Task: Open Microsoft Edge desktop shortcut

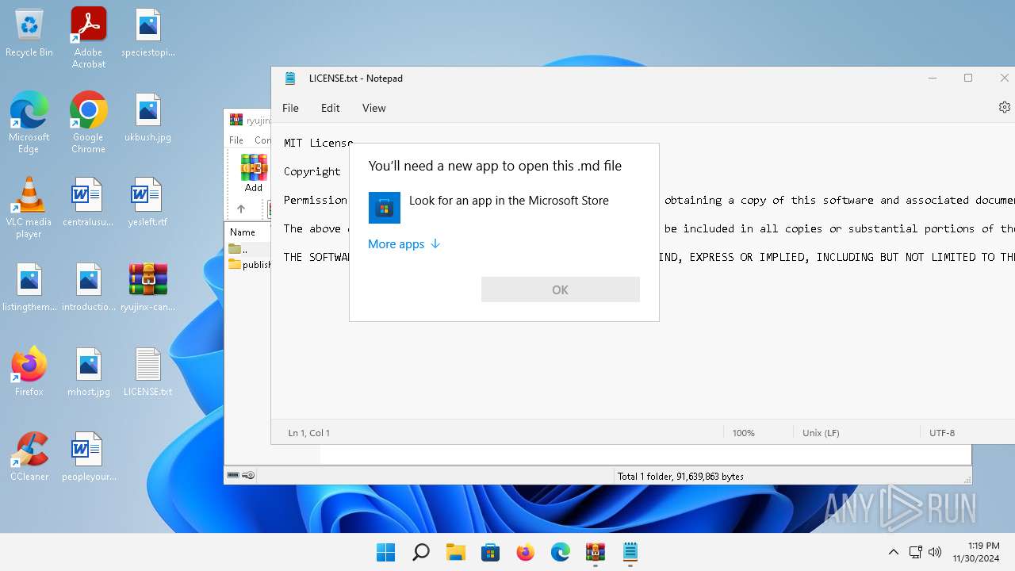Action: pyautogui.click(x=29, y=122)
